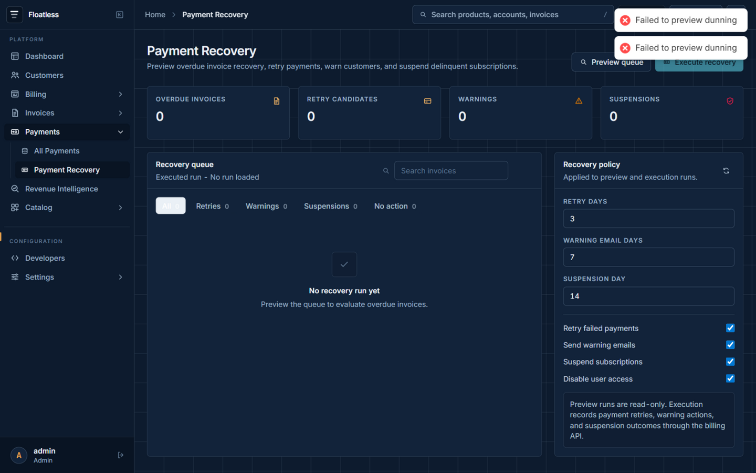Switch to the No action tab

pyautogui.click(x=395, y=206)
